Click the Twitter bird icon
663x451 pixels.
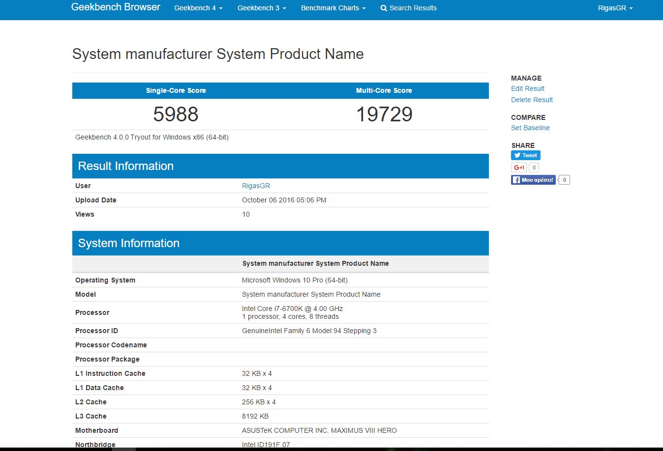[x=517, y=155]
